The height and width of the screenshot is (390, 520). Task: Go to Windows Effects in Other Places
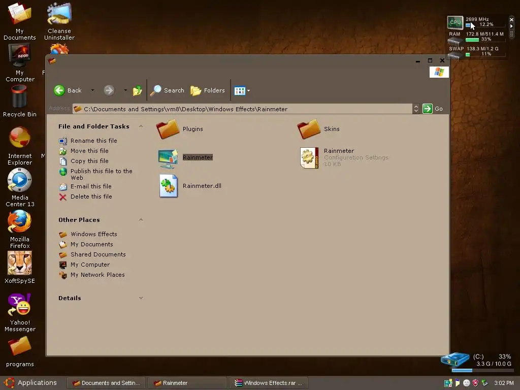click(94, 234)
